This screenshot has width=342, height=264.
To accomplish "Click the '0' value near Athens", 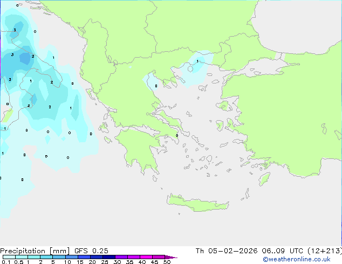I will coord(177,135).
